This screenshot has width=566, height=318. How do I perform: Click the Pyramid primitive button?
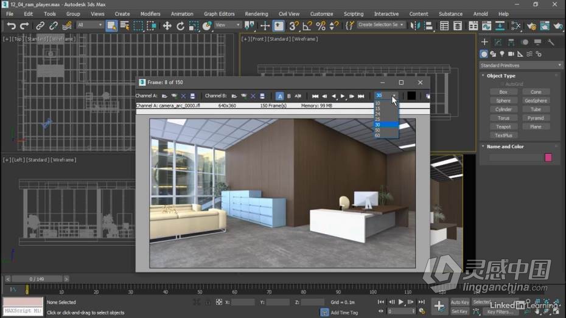[x=536, y=118]
